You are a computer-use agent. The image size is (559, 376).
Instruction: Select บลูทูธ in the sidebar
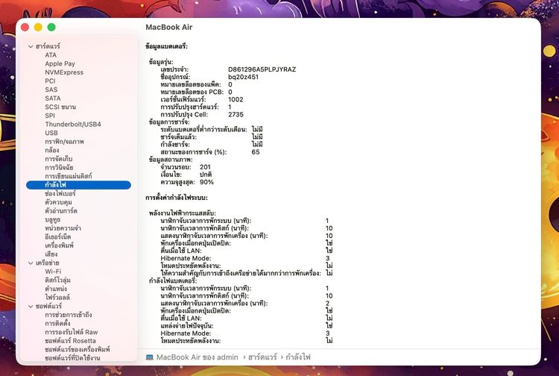point(53,219)
